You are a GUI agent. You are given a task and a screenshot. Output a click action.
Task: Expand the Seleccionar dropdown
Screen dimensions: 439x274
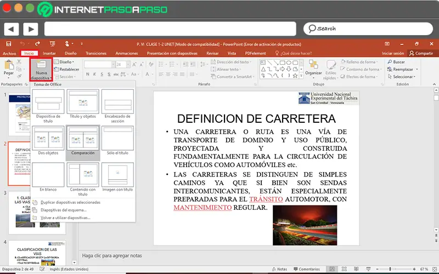(404, 77)
